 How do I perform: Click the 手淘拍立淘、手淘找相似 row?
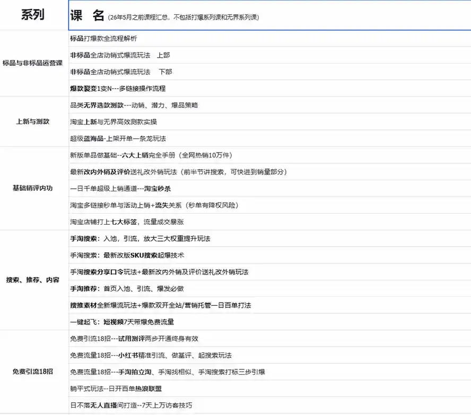(x=270, y=372)
